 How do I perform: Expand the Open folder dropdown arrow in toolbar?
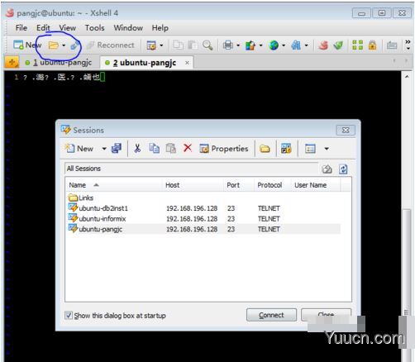[64, 45]
